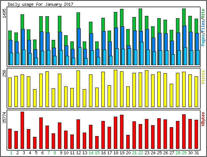Click day 8 on the x-axis
207x157 pixels.
point(55,153)
